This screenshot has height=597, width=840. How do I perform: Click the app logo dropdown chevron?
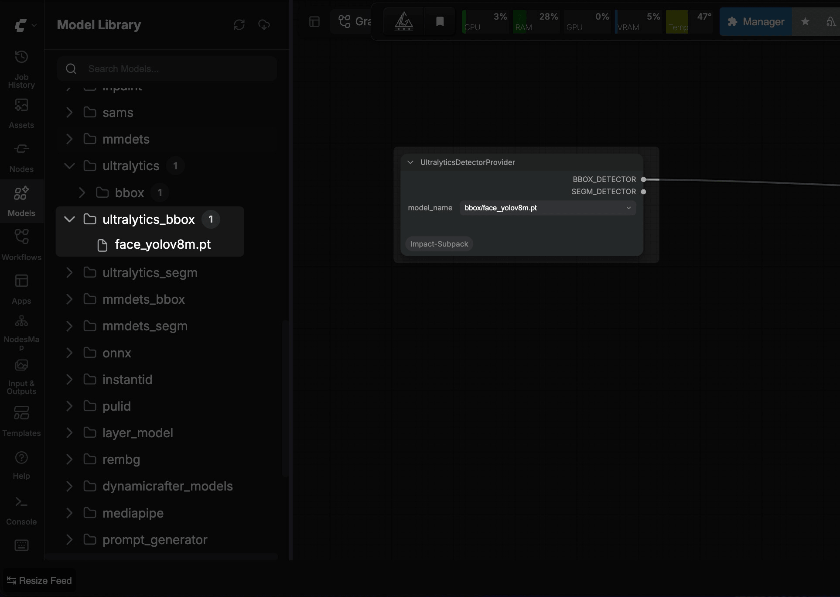[x=34, y=25]
